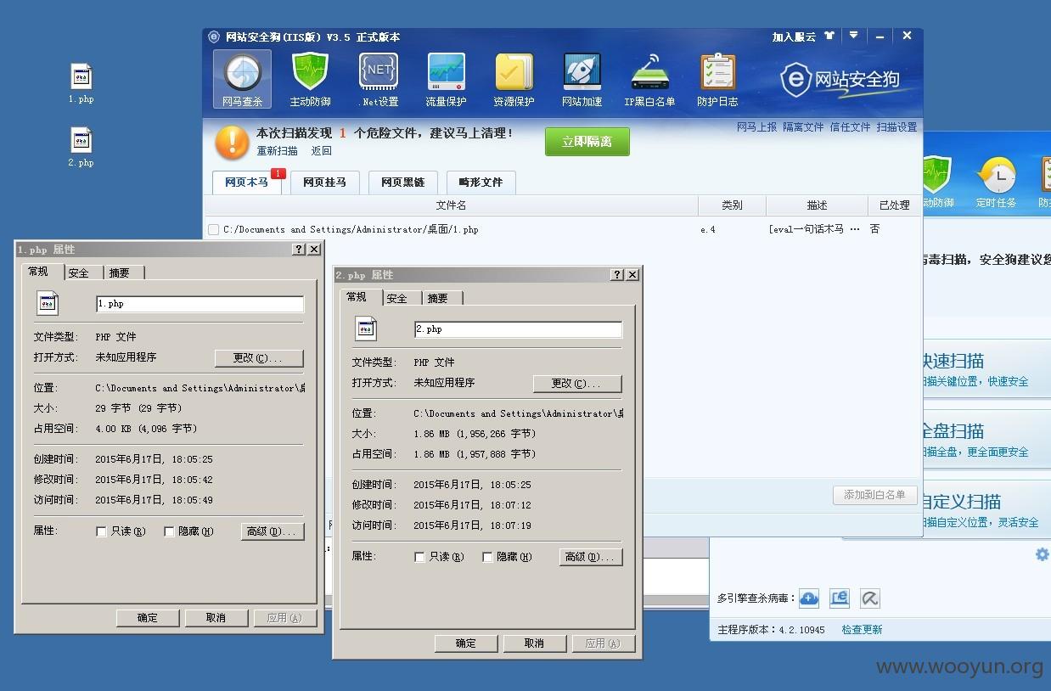Select 快速扫描 in the background window
1051x691 pixels.
[987, 370]
